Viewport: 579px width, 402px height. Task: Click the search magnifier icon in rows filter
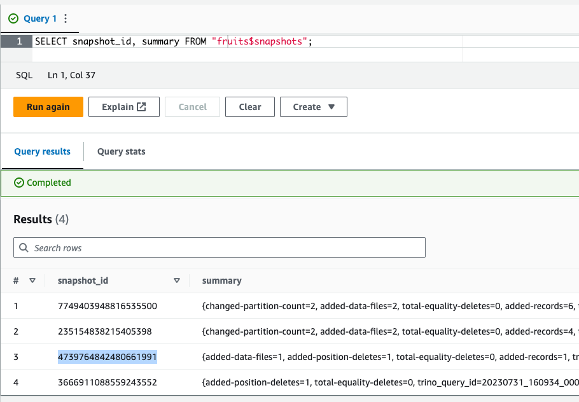point(24,247)
